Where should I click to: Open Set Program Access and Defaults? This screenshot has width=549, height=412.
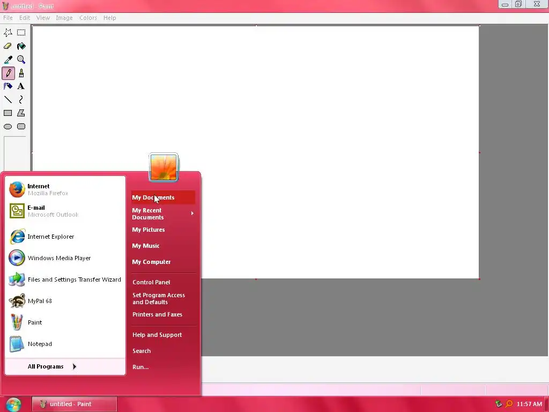tap(163, 298)
